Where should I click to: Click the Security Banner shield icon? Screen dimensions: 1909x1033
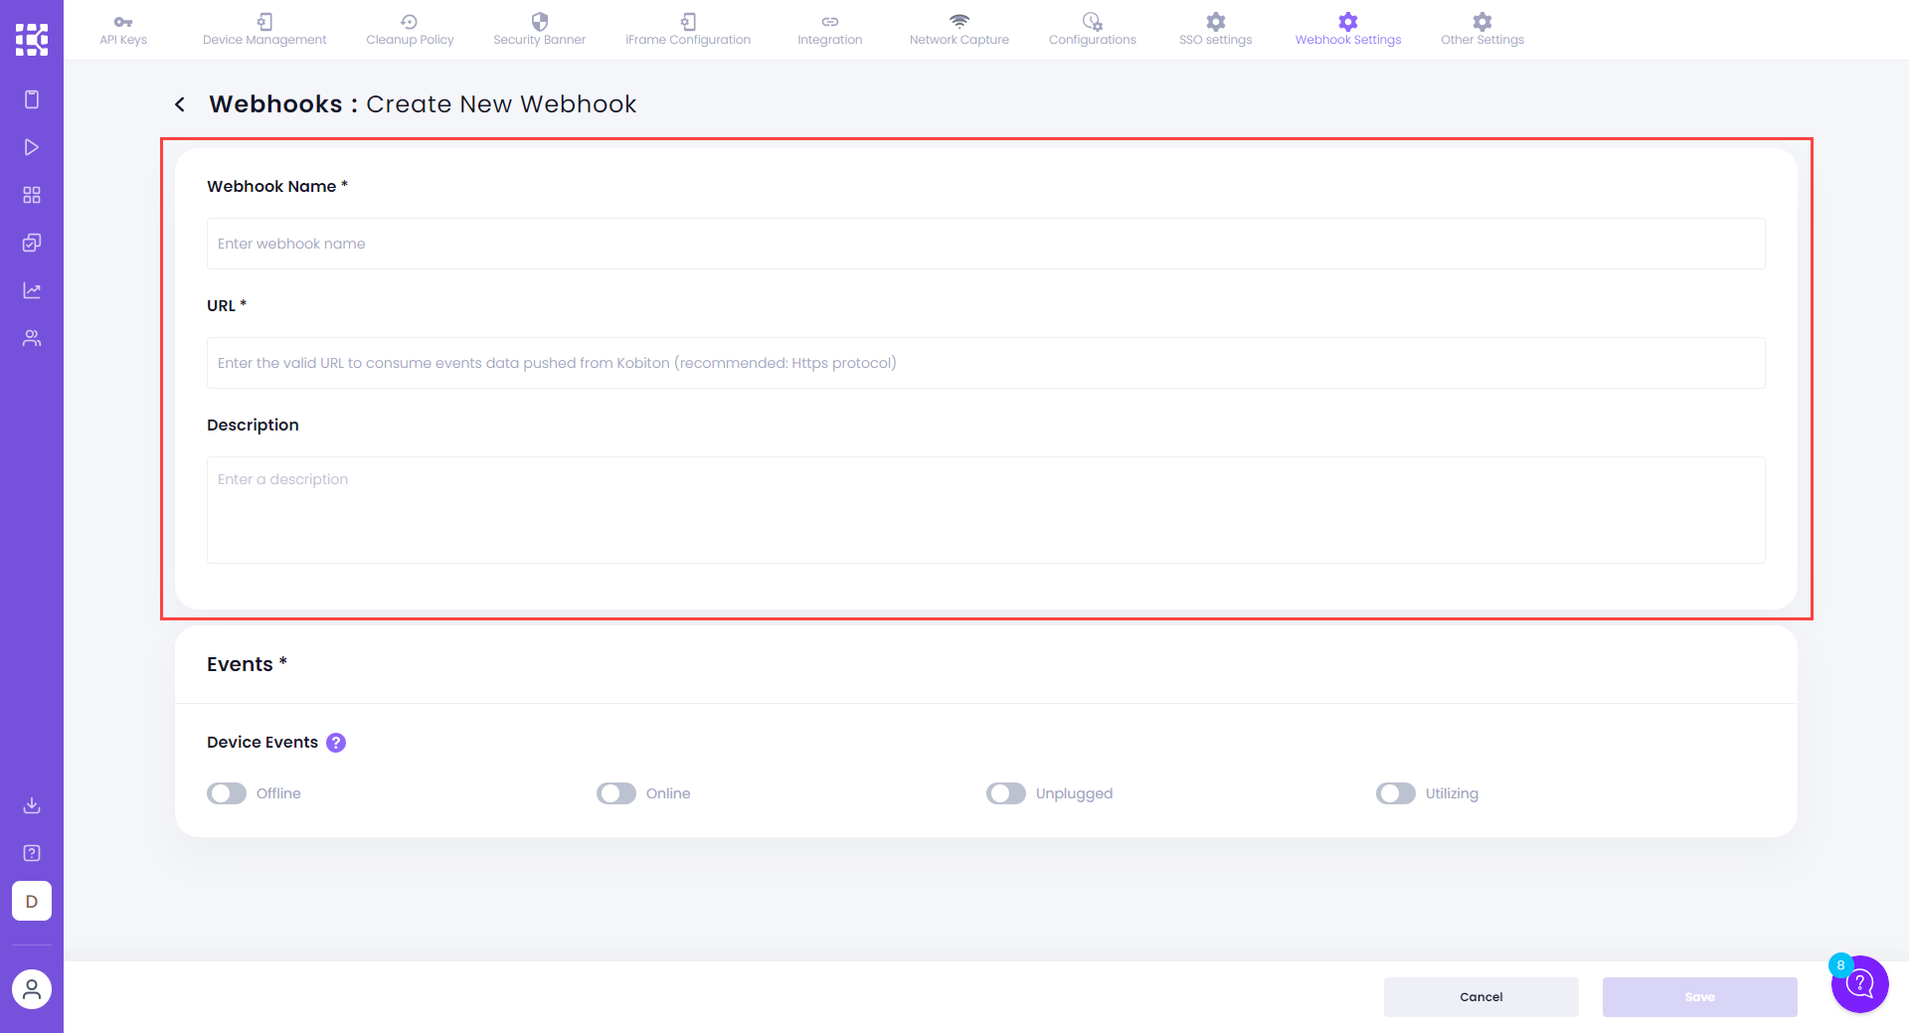click(540, 22)
